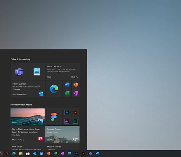
Task: Open Microsoft News tile about home prices
Action: 27,134
